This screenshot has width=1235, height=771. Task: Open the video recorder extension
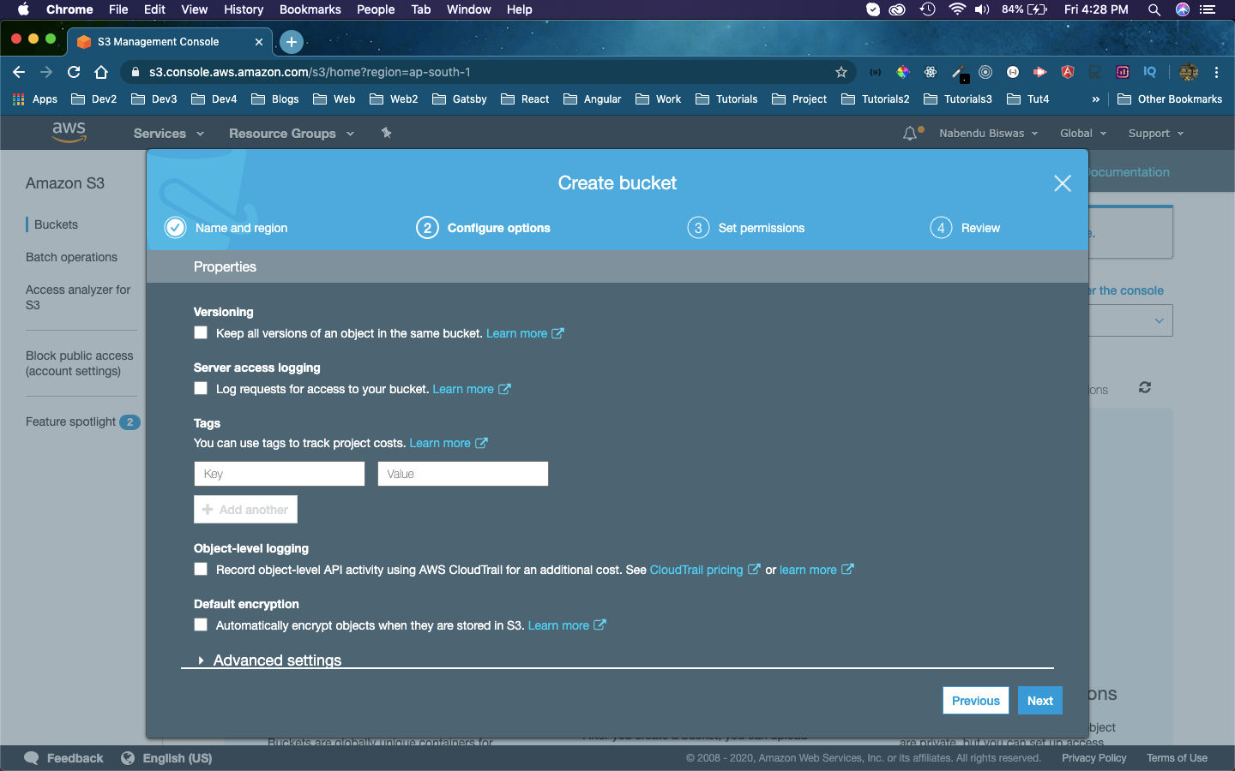1039,72
